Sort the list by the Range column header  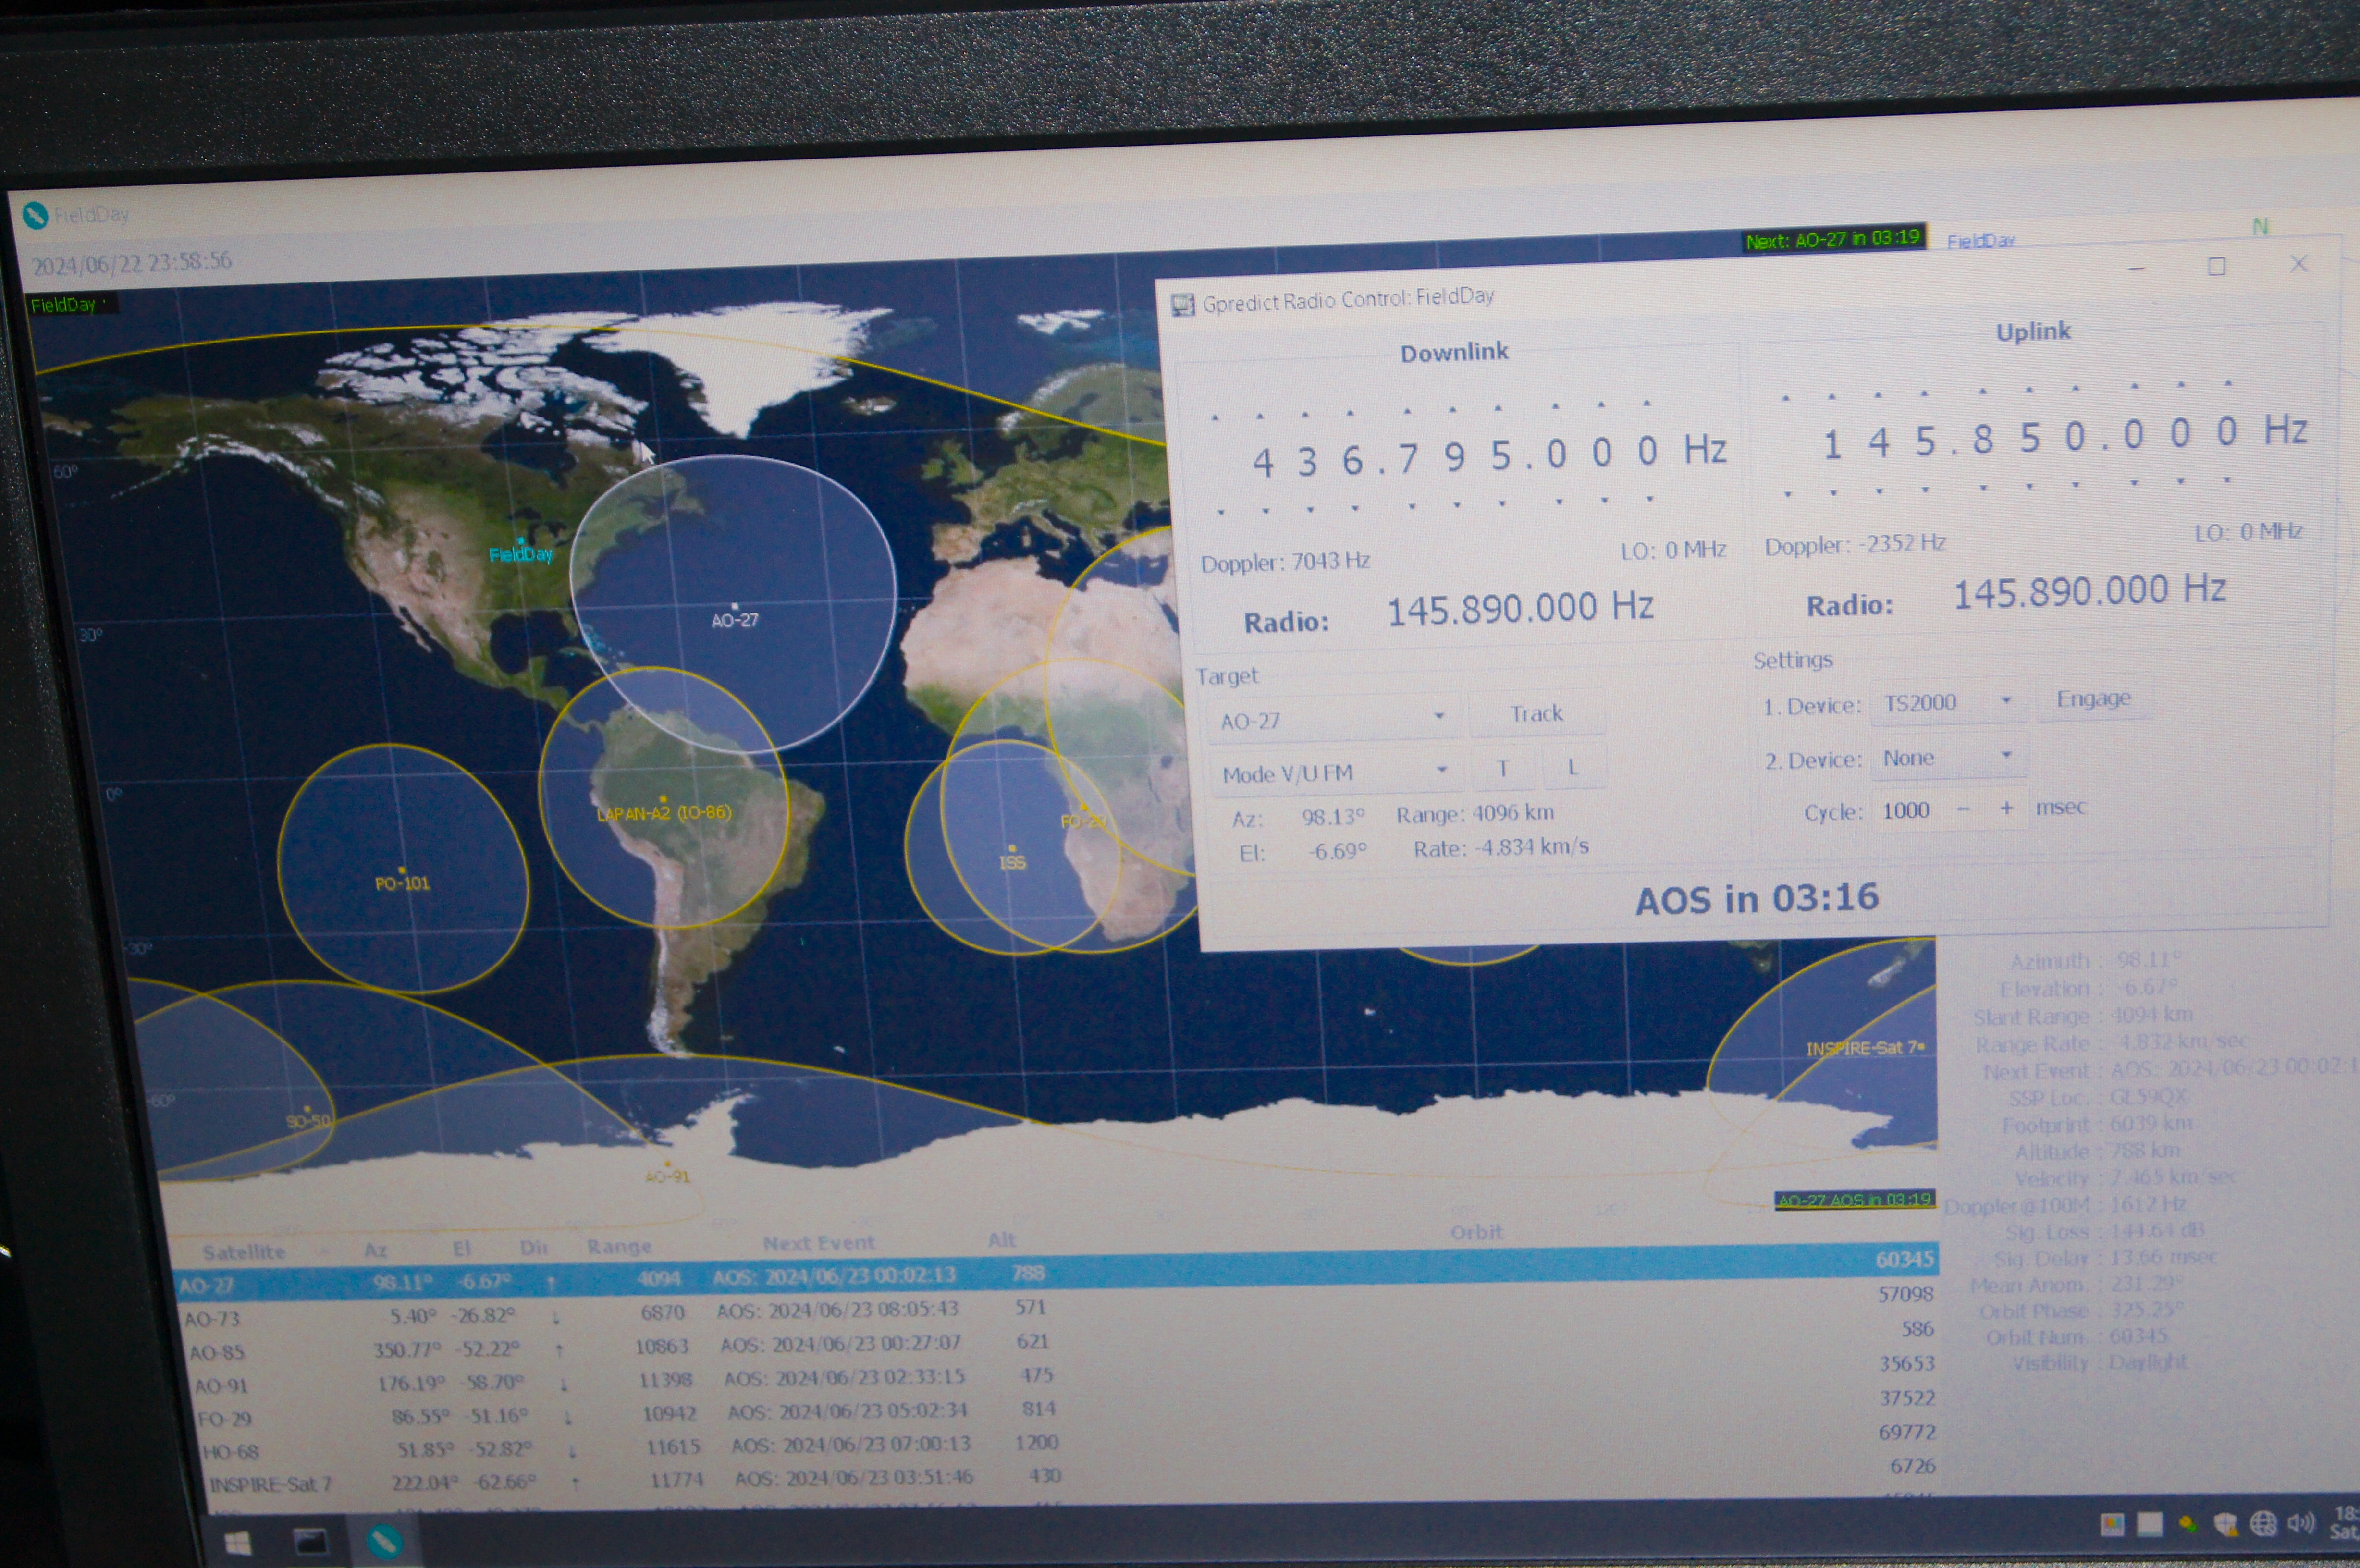(619, 1247)
